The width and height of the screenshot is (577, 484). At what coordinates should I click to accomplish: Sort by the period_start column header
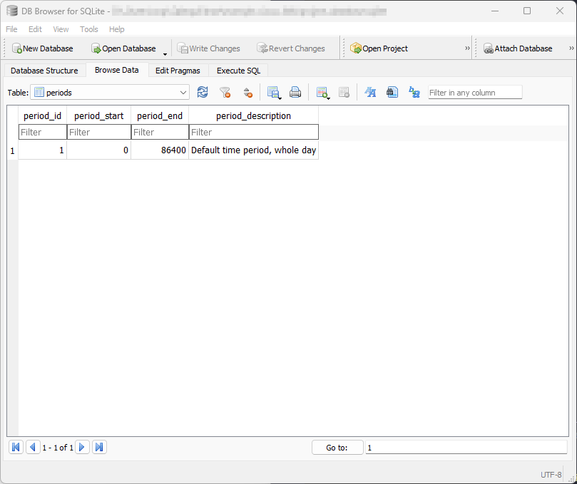click(99, 115)
